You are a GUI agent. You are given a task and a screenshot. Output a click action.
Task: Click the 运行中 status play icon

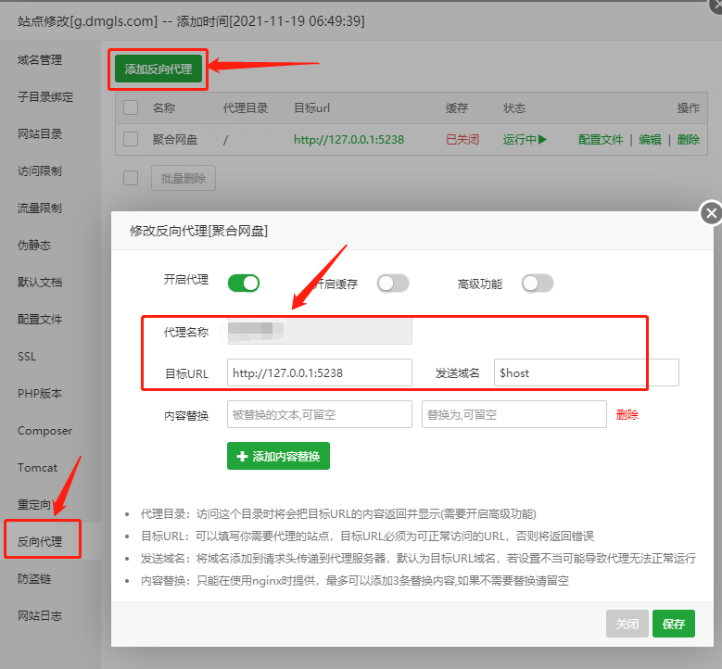[542, 140]
